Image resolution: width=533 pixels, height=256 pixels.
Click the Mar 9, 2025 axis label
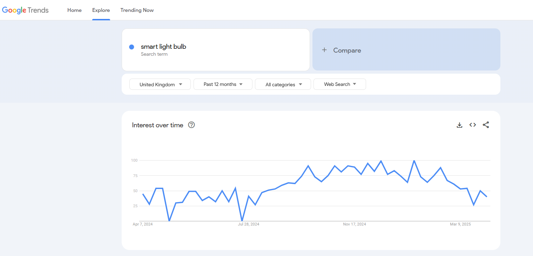460,224
